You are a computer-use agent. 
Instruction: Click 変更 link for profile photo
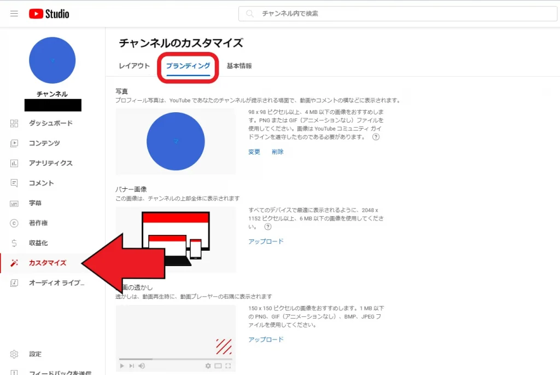254,152
